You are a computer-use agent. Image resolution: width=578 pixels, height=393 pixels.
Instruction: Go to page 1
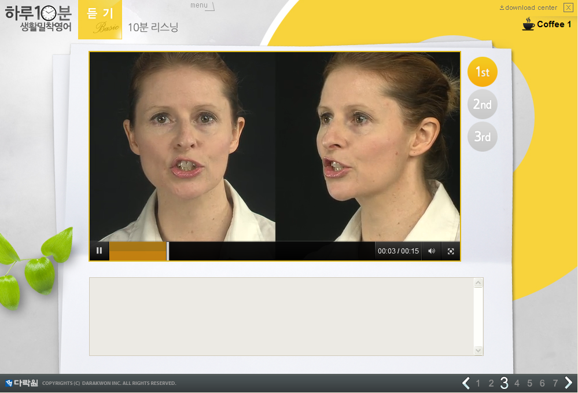click(x=478, y=383)
